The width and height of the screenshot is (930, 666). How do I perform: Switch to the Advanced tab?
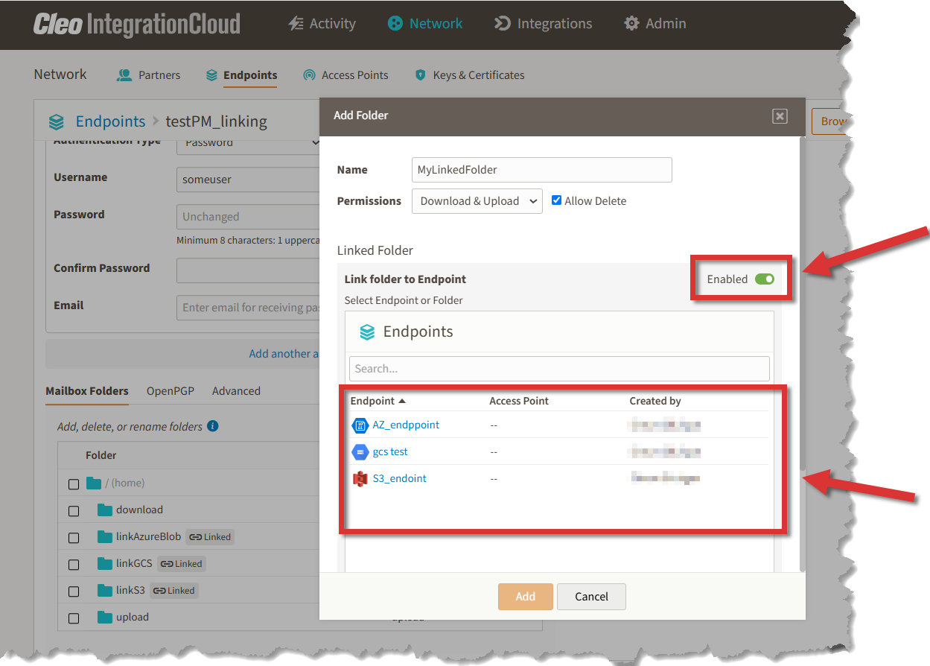tap(236, 391)
